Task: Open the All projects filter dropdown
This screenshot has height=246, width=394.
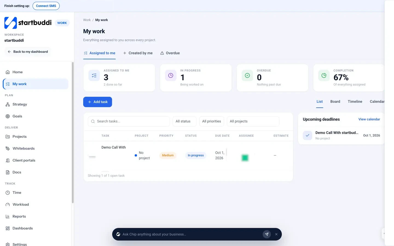Action: (253, 121)
